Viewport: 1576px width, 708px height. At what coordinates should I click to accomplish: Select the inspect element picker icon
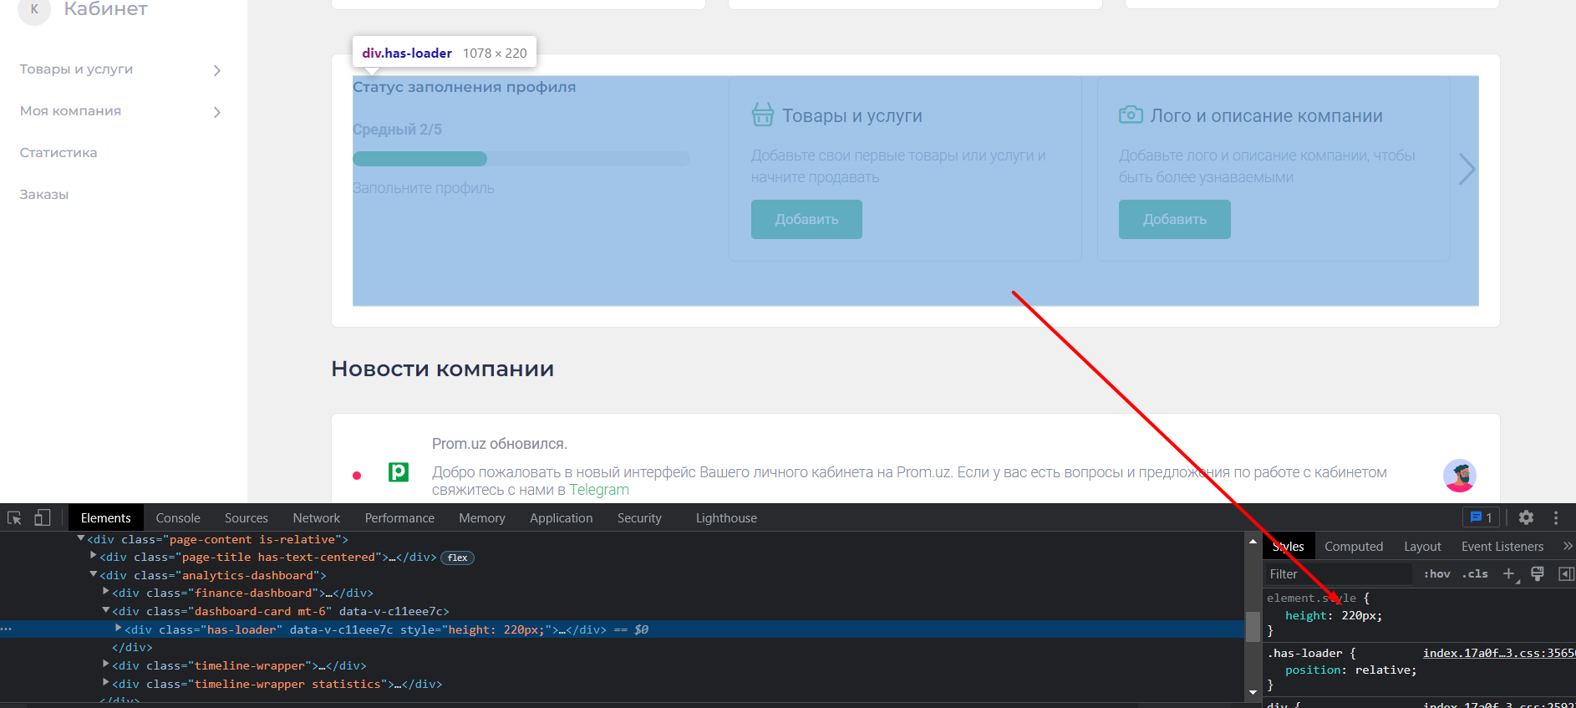click(14, 518)
